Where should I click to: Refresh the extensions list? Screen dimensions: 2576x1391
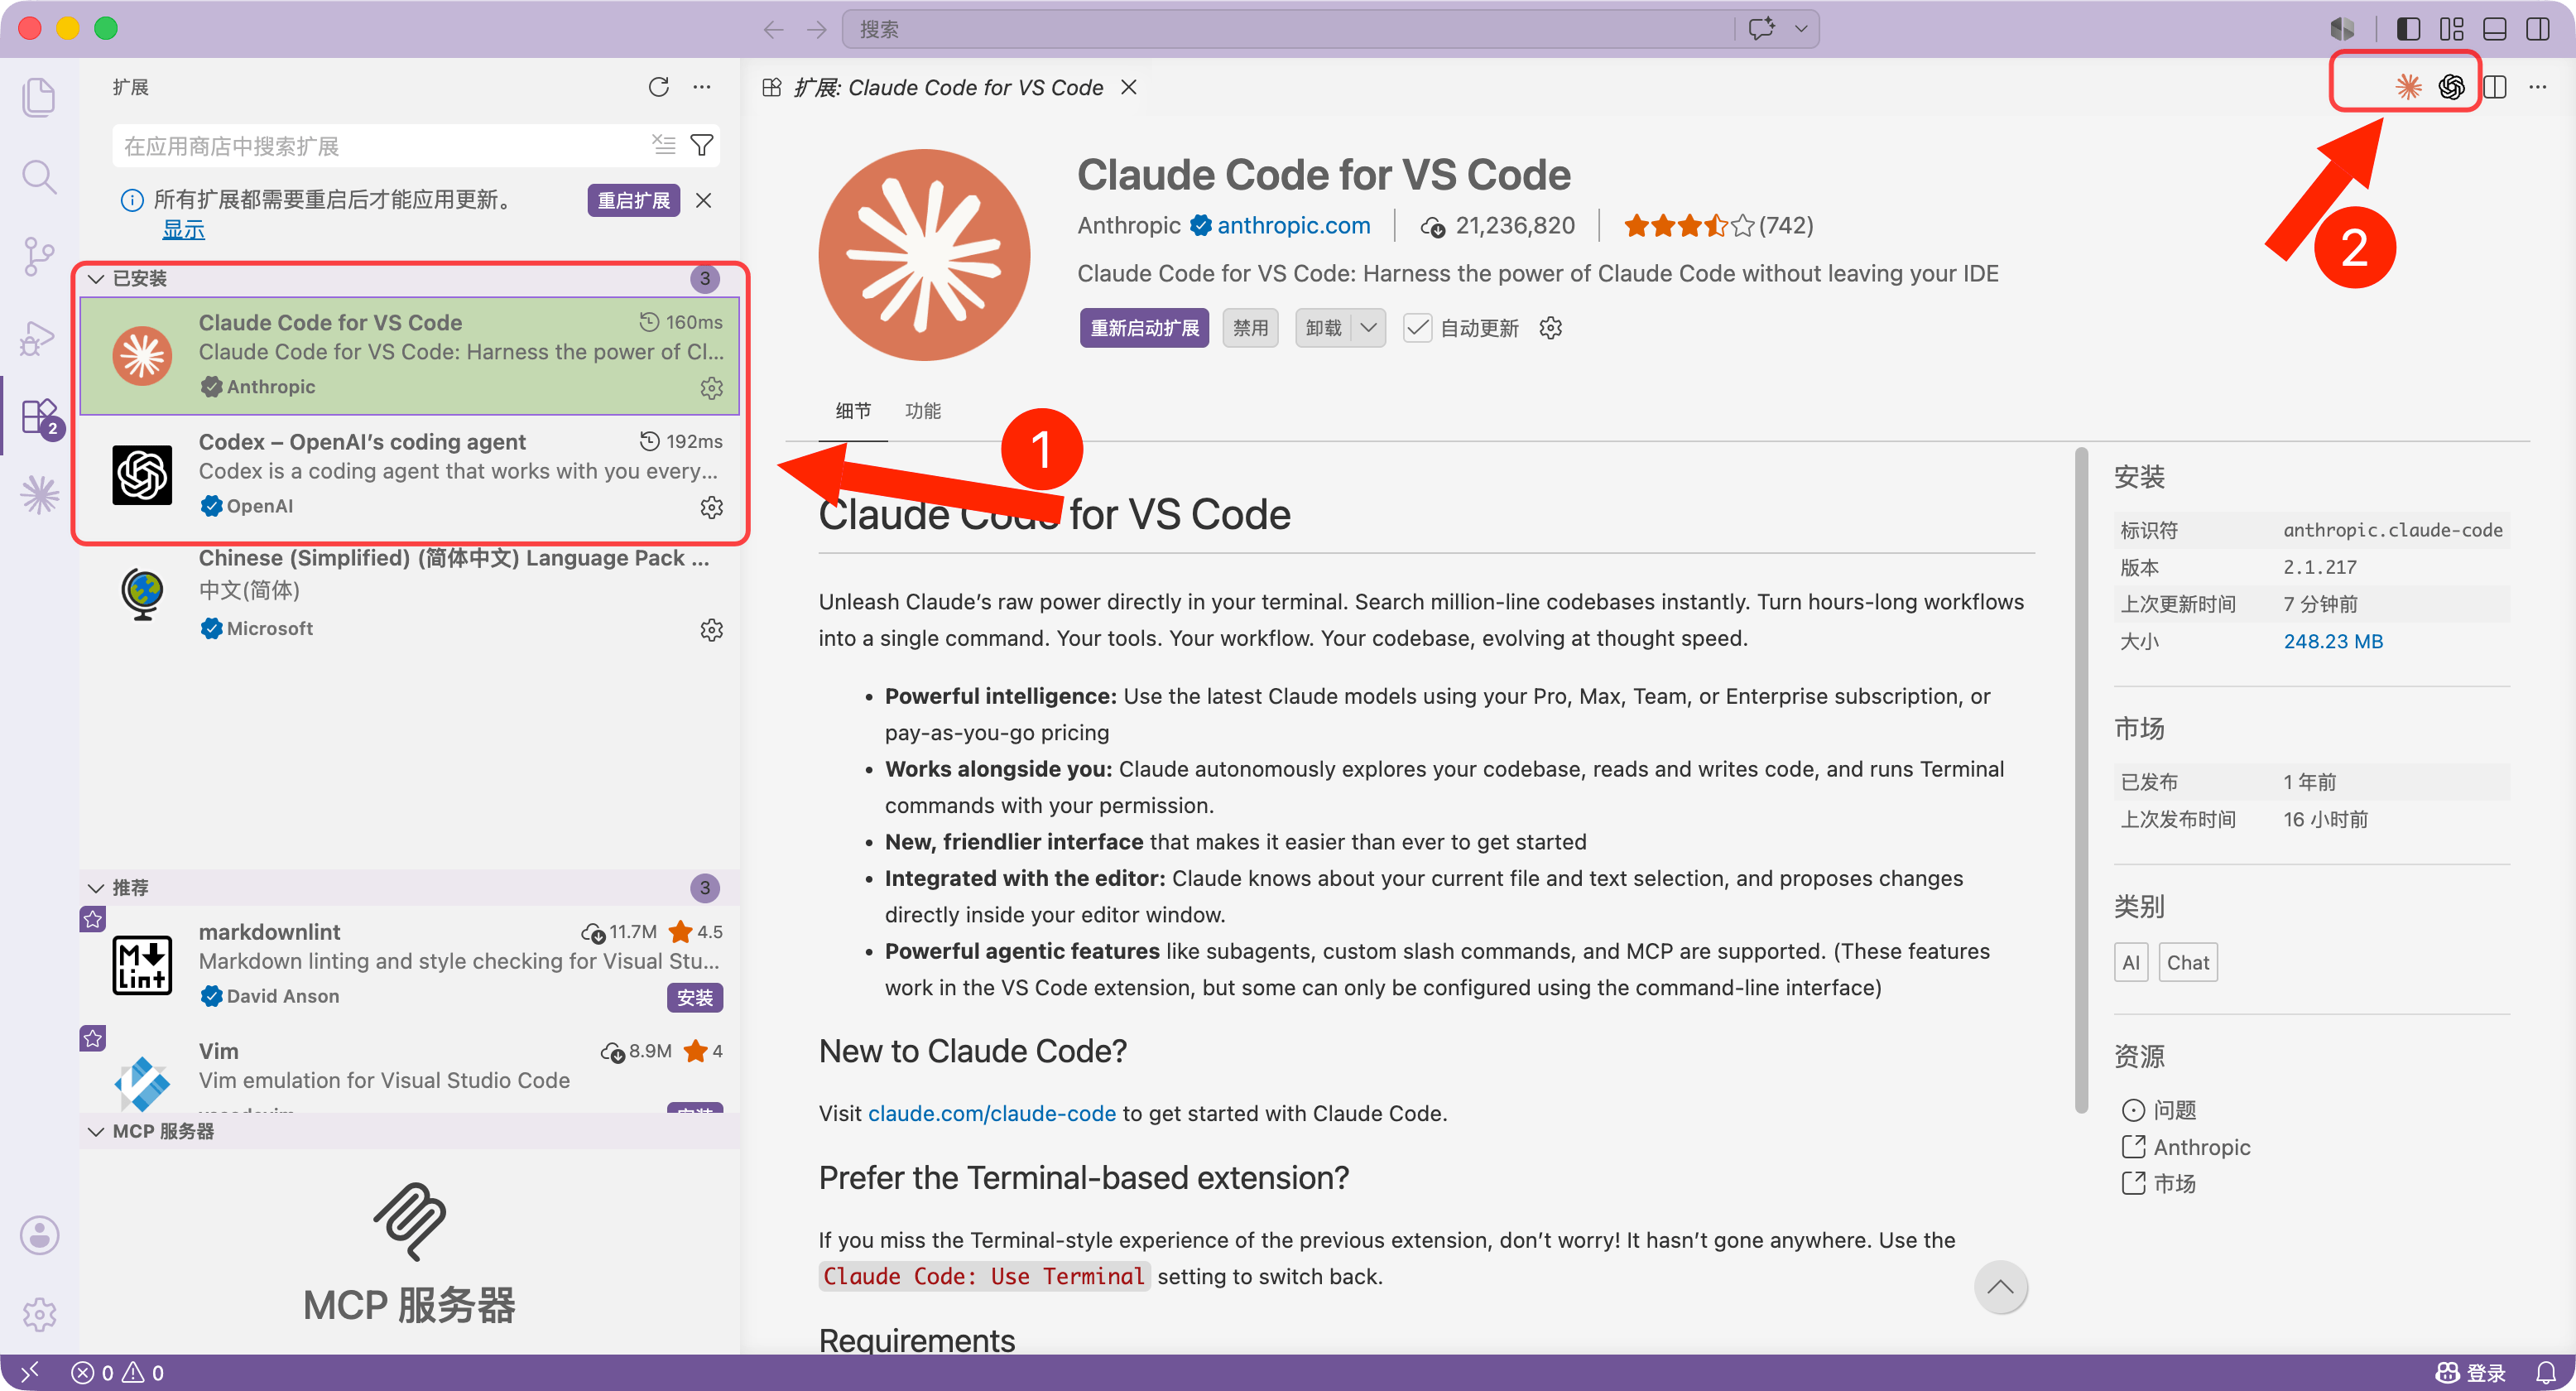point(658,87)
